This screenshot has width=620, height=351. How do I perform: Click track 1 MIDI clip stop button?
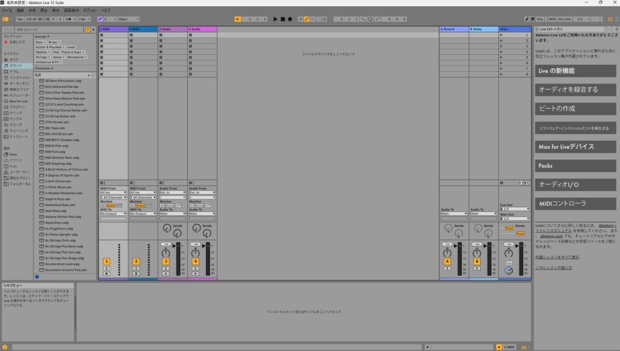pyautogui.click(x=102, y=183)
